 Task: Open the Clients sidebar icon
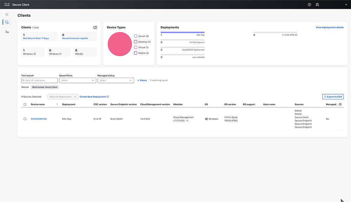click(7, 22)
